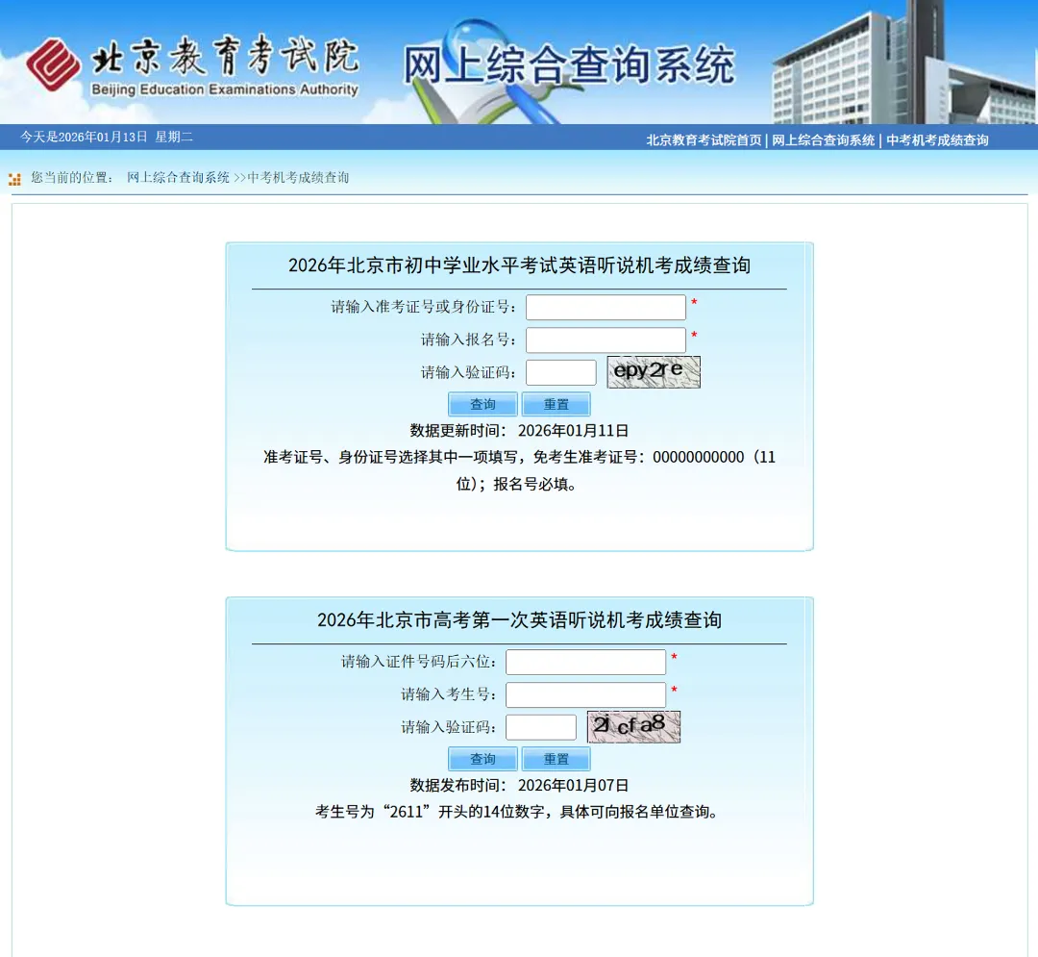This screenshot has height=957, width=1038.
Task: Click the label 请输入准考证号或身份证号
Action: coord(424,308)
